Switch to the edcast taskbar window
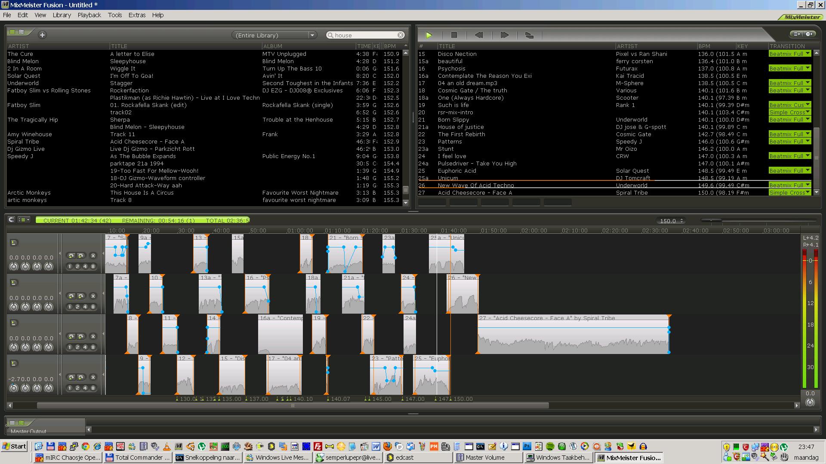Image resolution: width=826 pixels, height=464 pixels. click(418, 458)
